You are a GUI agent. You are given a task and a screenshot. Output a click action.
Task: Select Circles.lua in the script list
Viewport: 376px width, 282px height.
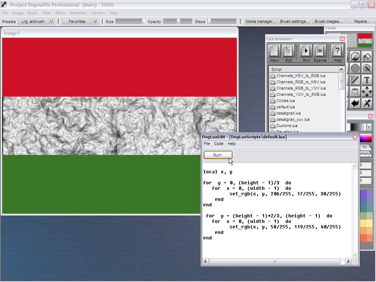(285, 101)
